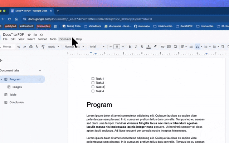The height and width of the screenshot is (143, 229).
Task: Toggle bold formatting
Action: click(x=130, y=47)
